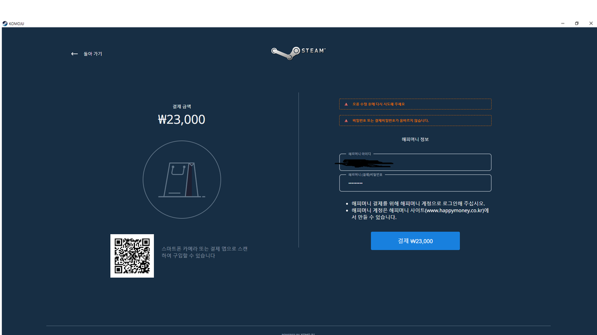Image resolution: width=597 pixels, height=335 pixels.
Task: Click the 해피머니 정보 heading
Action: (415, 139)
